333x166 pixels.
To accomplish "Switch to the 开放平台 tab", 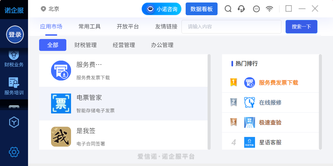I will pyautogui.click(x=128, y=27).
